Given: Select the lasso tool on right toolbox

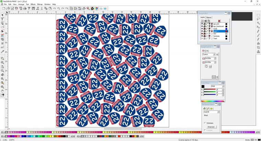Looking at the screenshot, I should point(258,19).
